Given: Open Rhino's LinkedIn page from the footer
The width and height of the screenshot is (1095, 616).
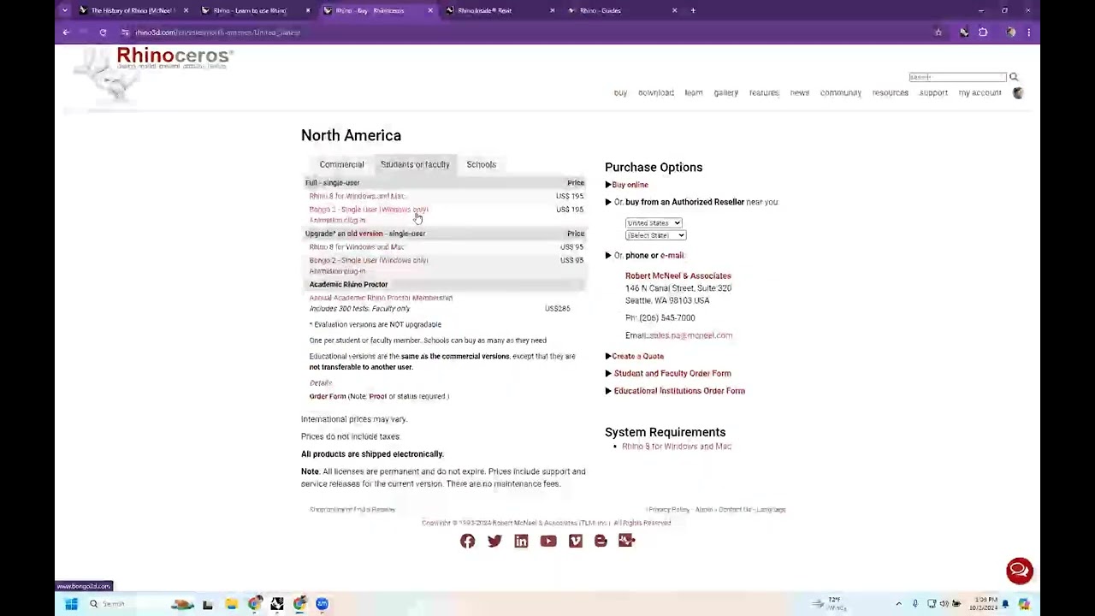Looking at the screenshot, I should coord(521,541).
